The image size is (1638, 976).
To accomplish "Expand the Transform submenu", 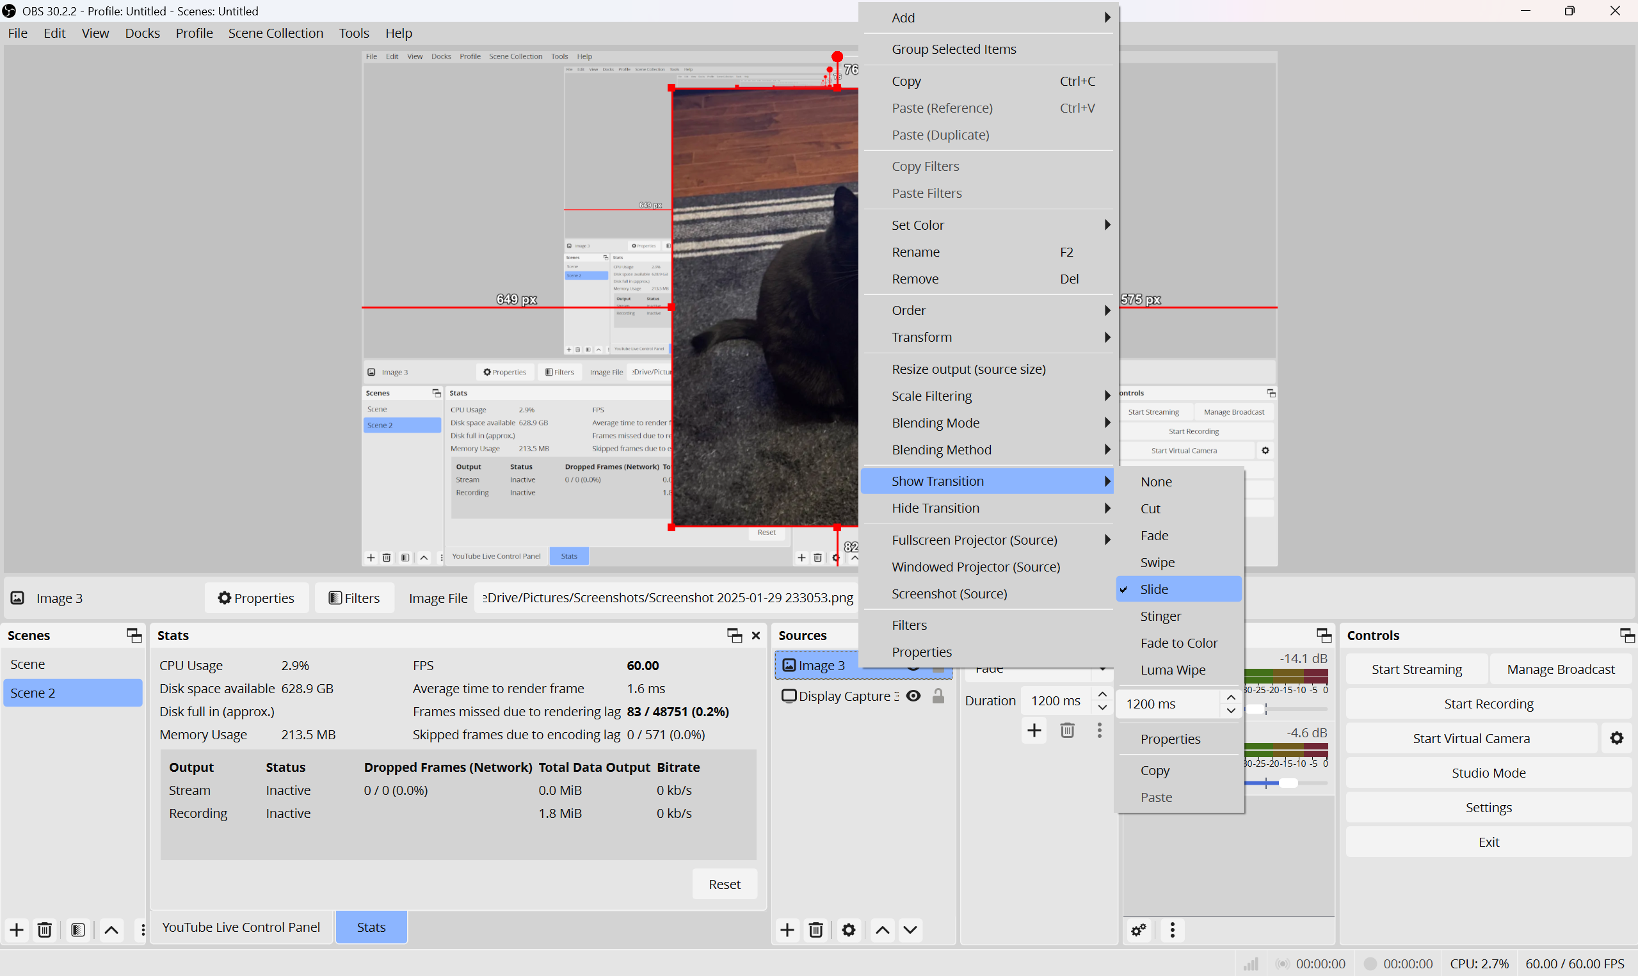I will point(986,337).
